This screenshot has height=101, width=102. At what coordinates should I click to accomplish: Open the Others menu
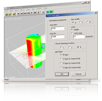pyautogui.click(x=39, y=9)
